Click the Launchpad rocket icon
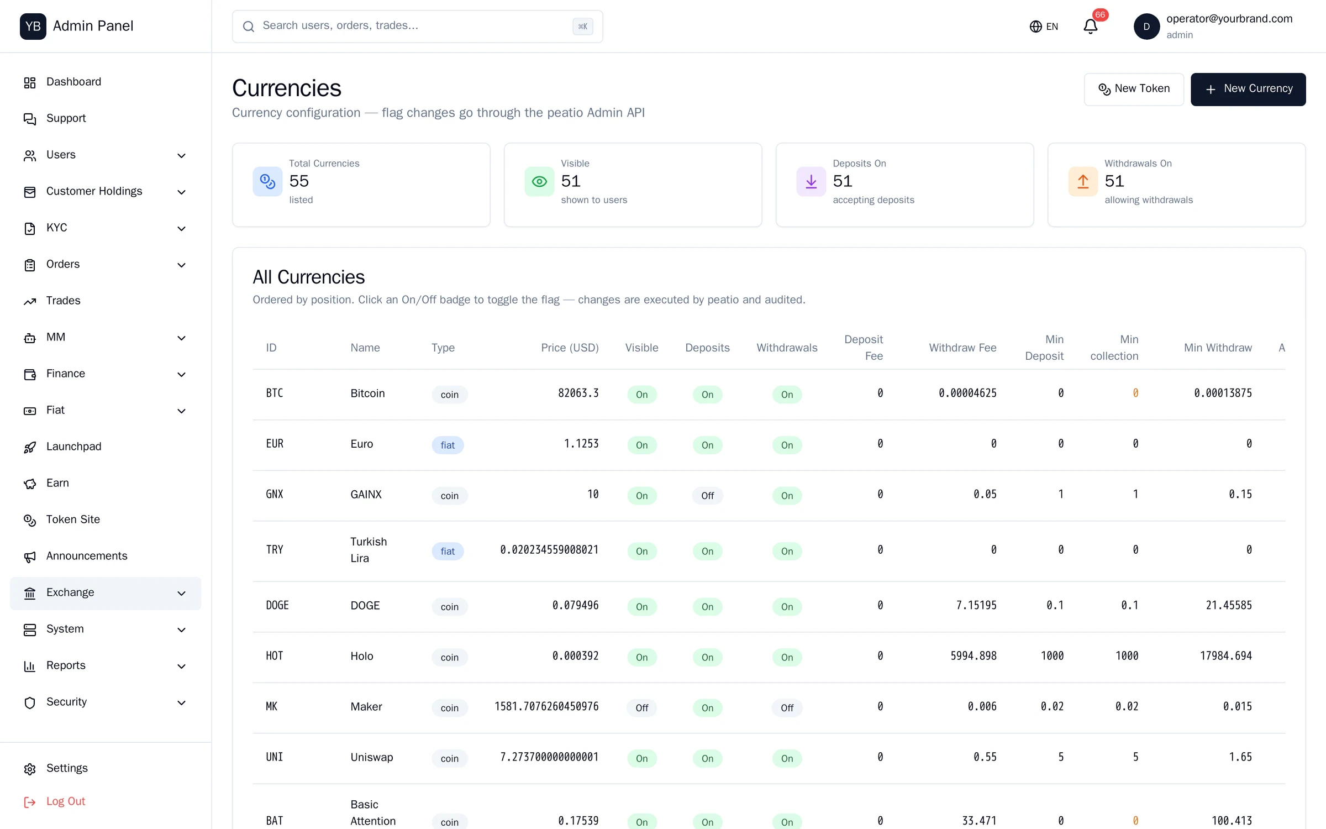 pyautogui.click(x=30, y=447)
